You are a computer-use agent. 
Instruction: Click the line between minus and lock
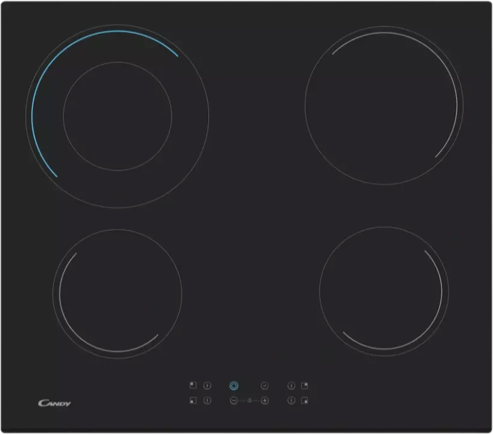241,401
